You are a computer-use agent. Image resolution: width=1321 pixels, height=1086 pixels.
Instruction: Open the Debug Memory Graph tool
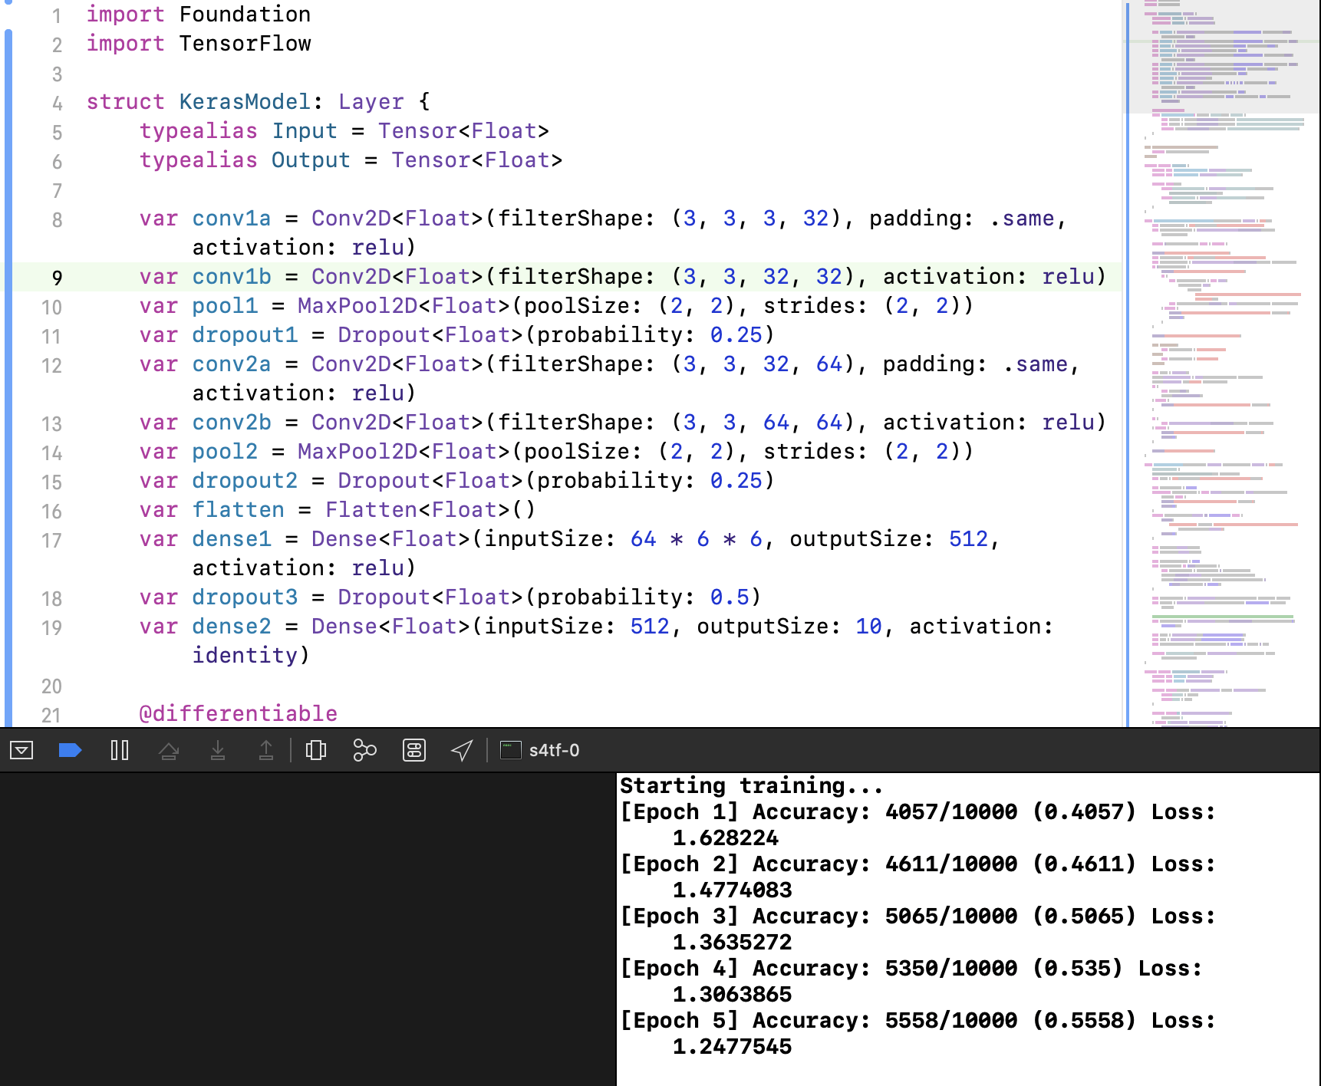(364, 750)
